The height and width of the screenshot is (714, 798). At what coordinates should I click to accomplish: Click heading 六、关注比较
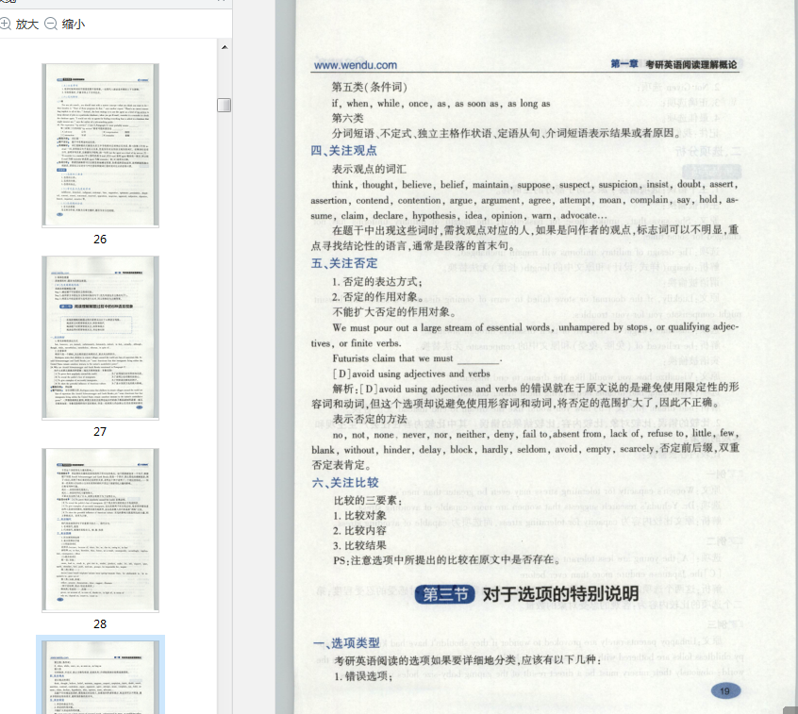coord(345,483)
